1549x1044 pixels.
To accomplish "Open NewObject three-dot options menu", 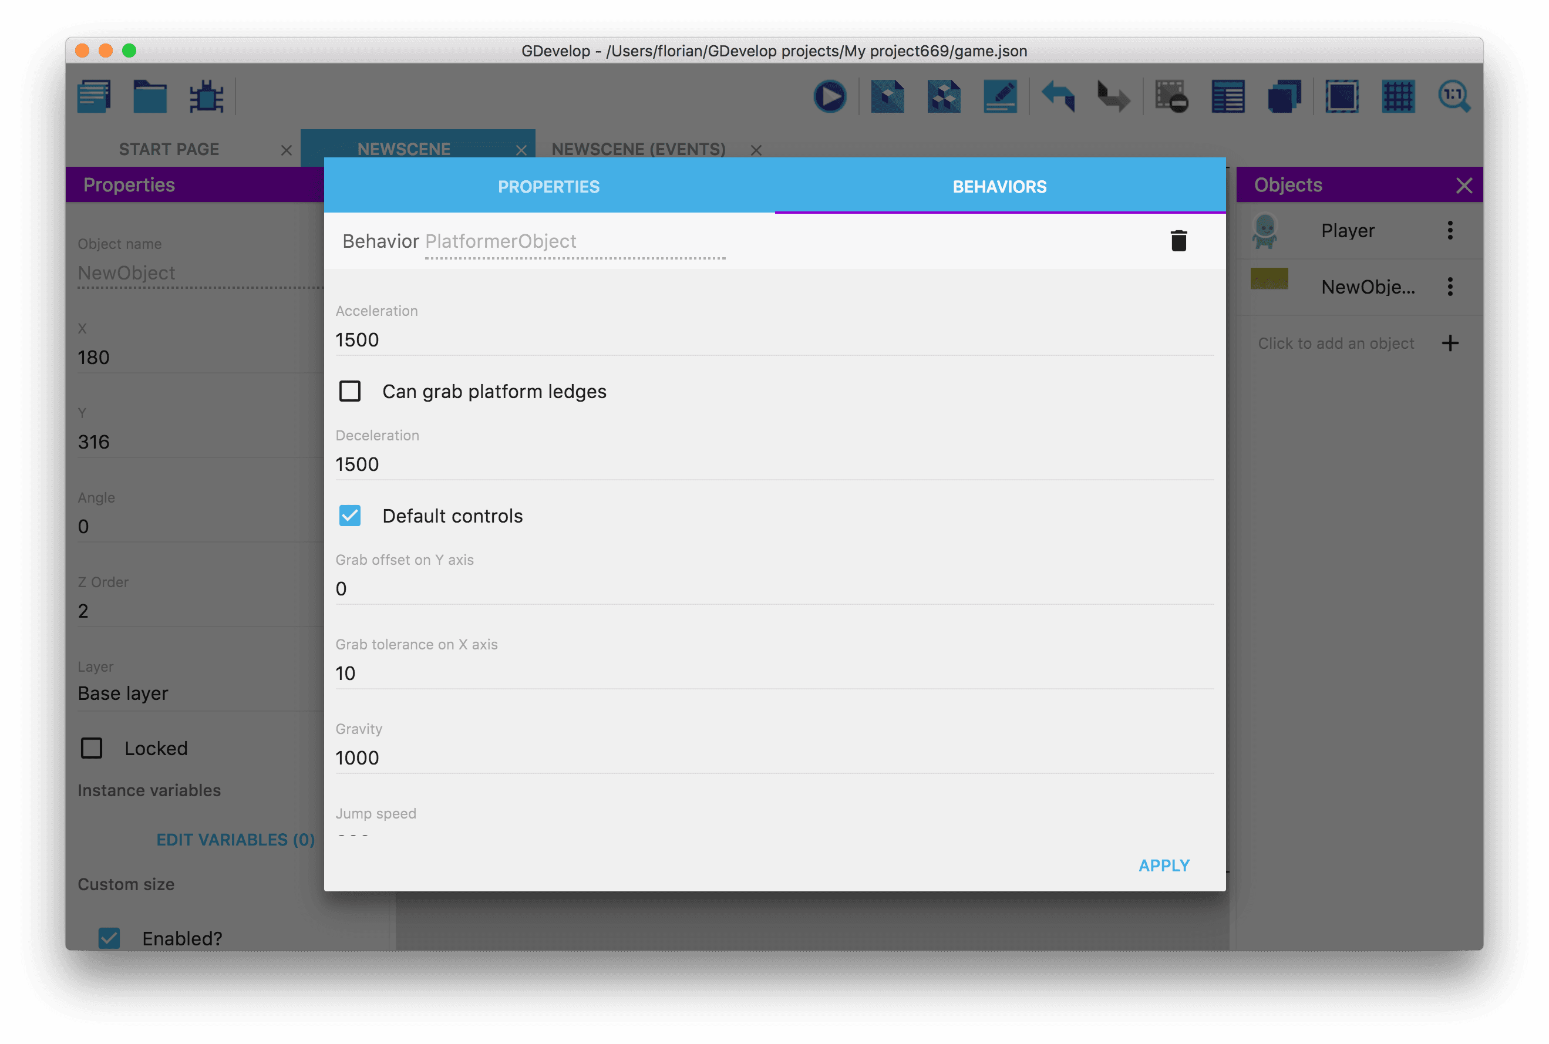I will tap(1450, 287).
